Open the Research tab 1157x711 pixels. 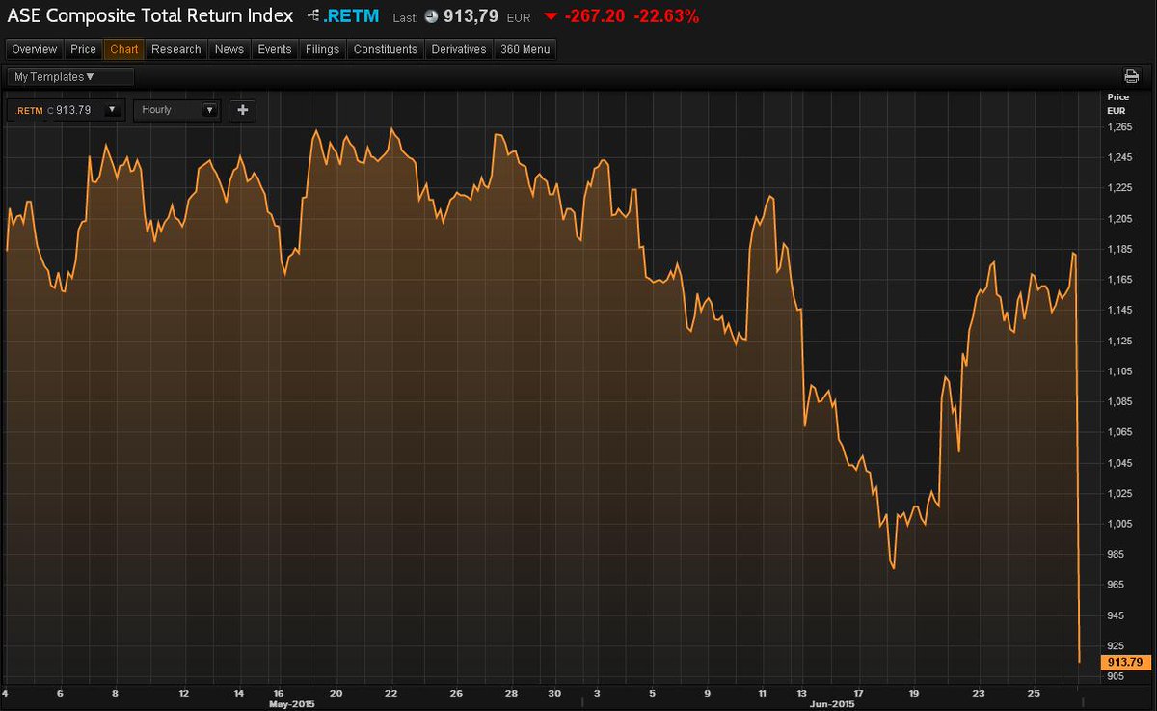[x=176, y=49]
